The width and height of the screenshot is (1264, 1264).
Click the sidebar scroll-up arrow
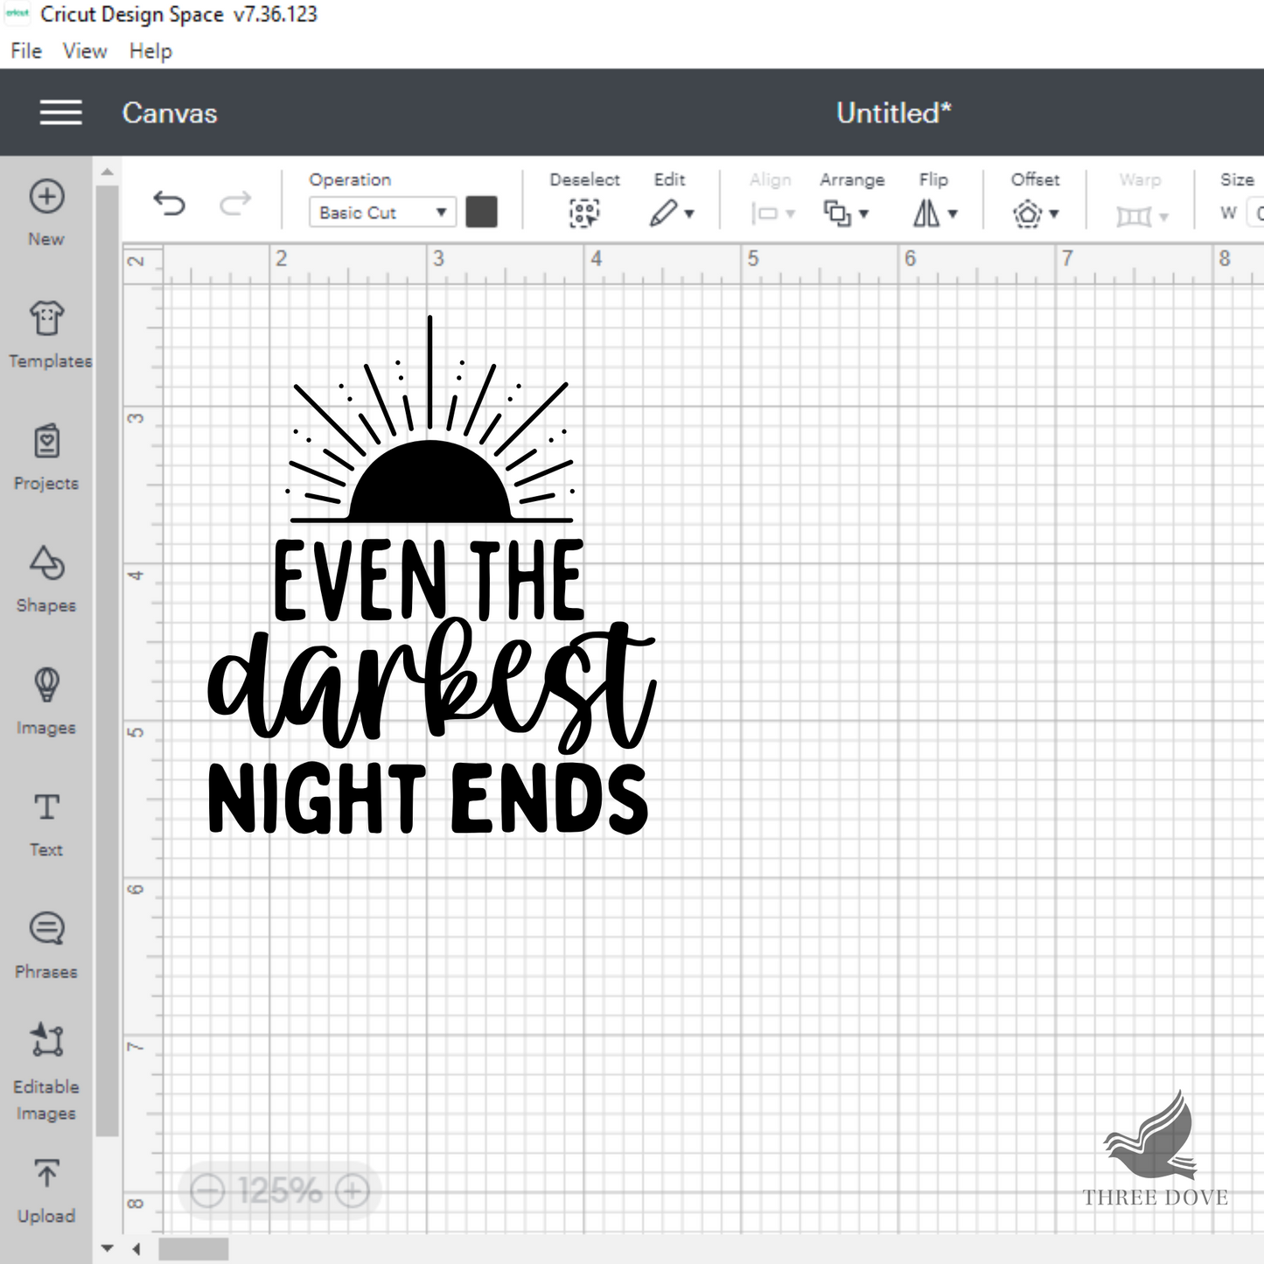(107, 172)
